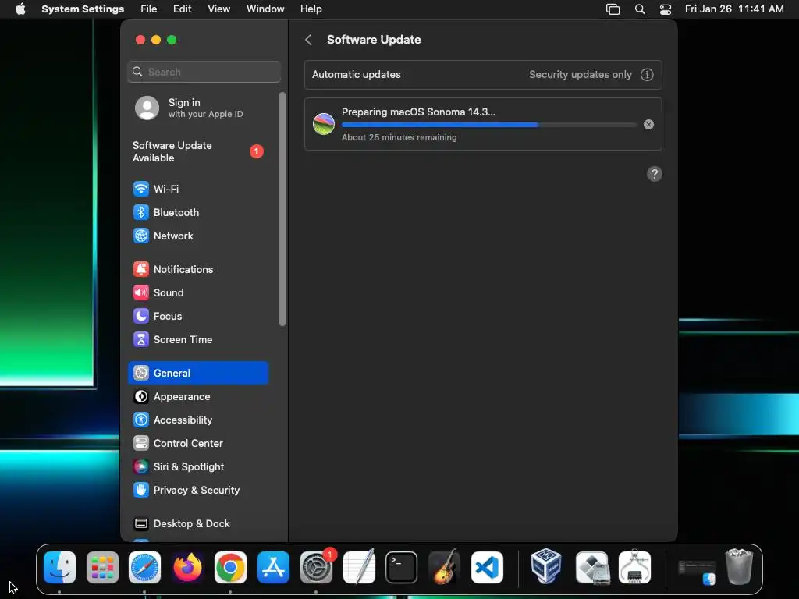Open the Apple menu
The image size is (799, 599).
tap(20, 9)
